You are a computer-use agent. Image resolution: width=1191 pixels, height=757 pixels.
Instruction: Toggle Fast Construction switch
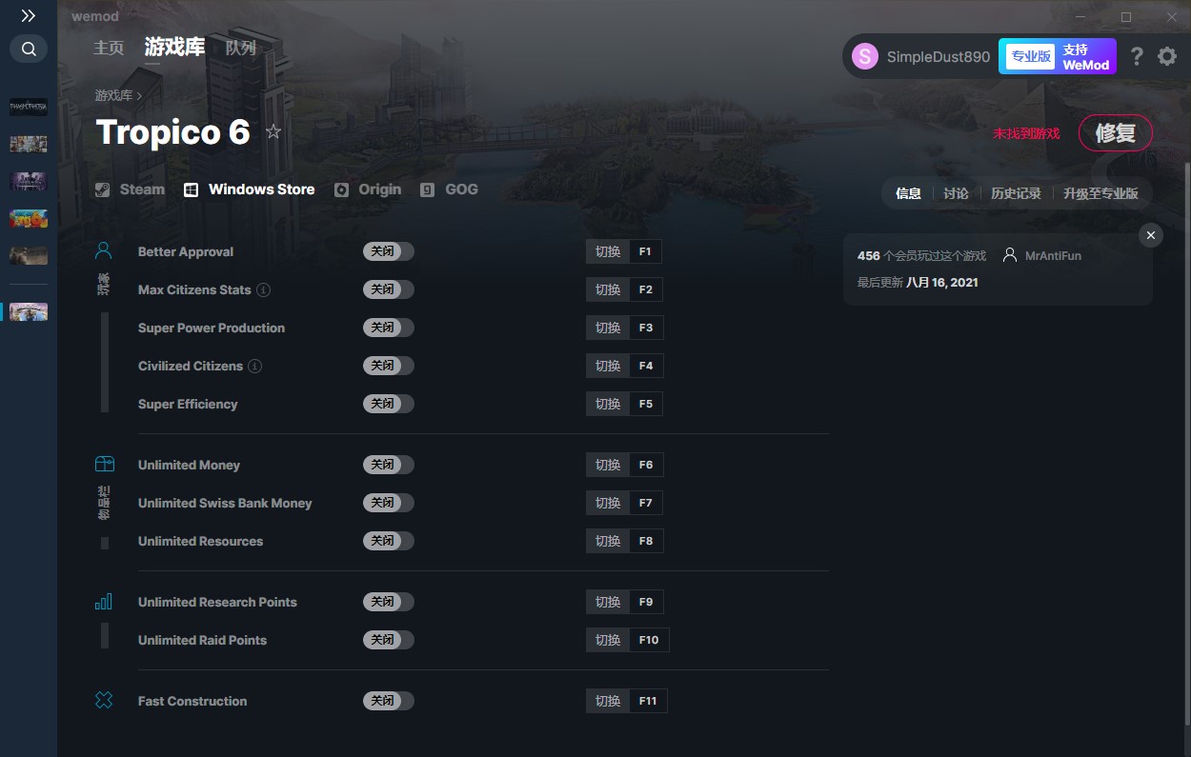(x=389, y=701)
